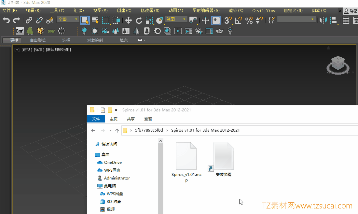Select the Scale tool

149,20
